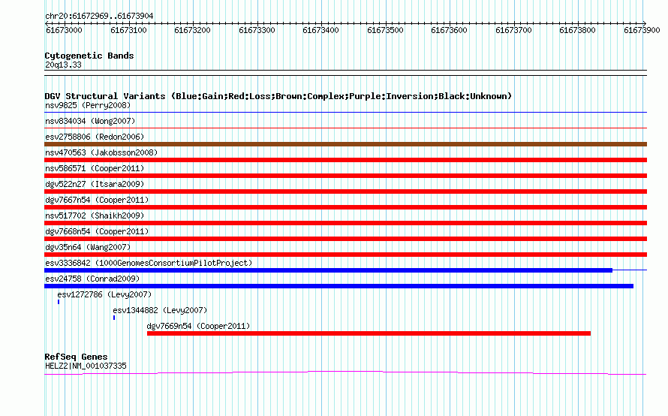Click the esv24758 (Conrad2009) label
The image size is (668, 416).
pyautogui.click(x=92, y=279)
